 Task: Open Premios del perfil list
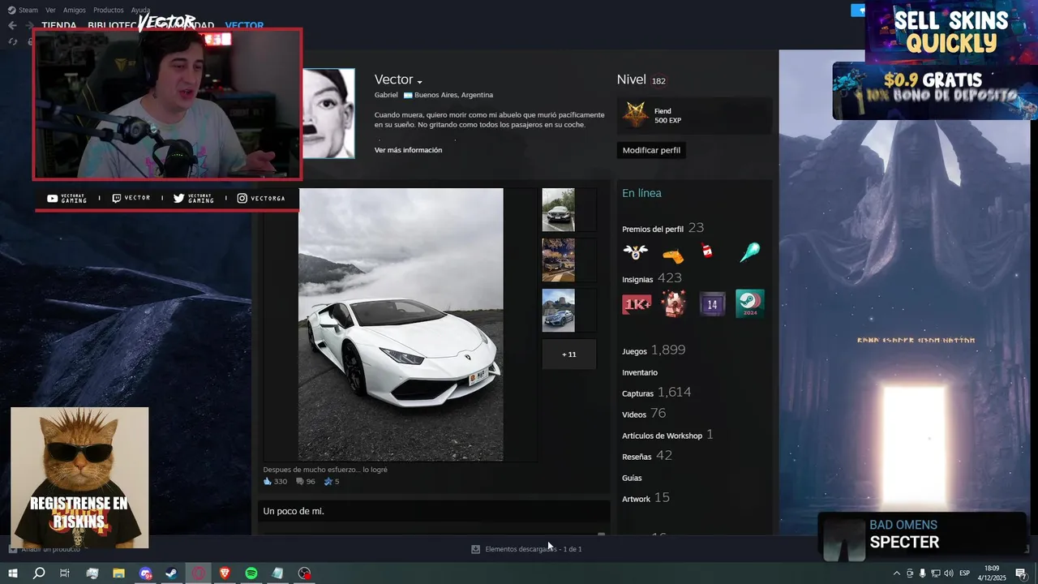(663, 228)
